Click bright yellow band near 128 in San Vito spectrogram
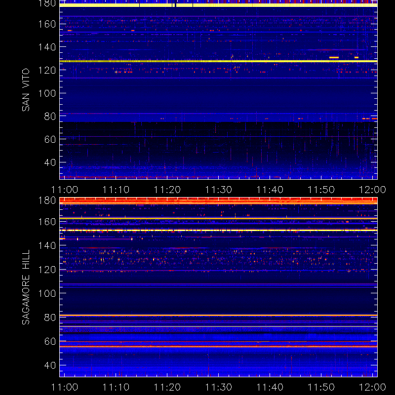 (x=218, y=61)
